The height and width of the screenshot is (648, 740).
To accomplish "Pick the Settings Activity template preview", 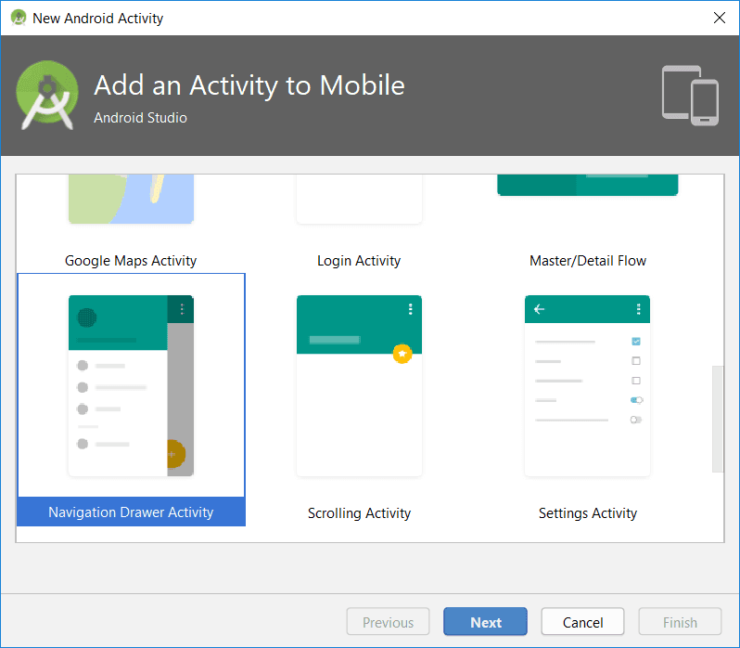I will 587,385.
